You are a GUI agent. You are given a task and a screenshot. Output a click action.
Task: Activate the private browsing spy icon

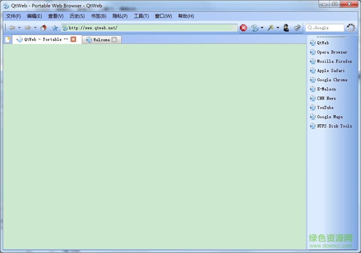click(286, 27)
